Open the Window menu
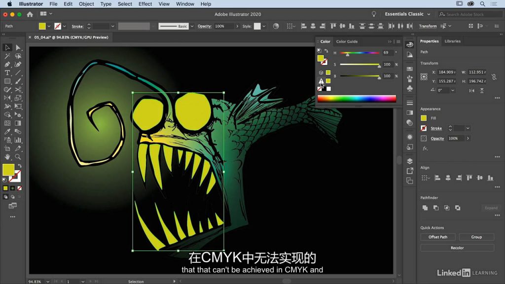This screenshot has height=284, width=505. click(x=185, y=4)
